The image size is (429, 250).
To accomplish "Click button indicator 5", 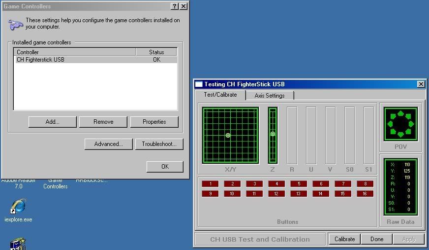I will coord(299,183).
